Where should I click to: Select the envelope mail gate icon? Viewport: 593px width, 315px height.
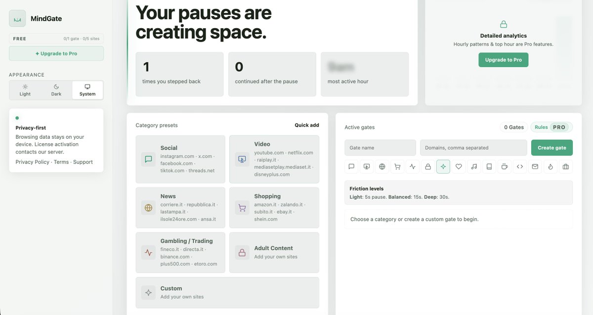click(535, 167)
